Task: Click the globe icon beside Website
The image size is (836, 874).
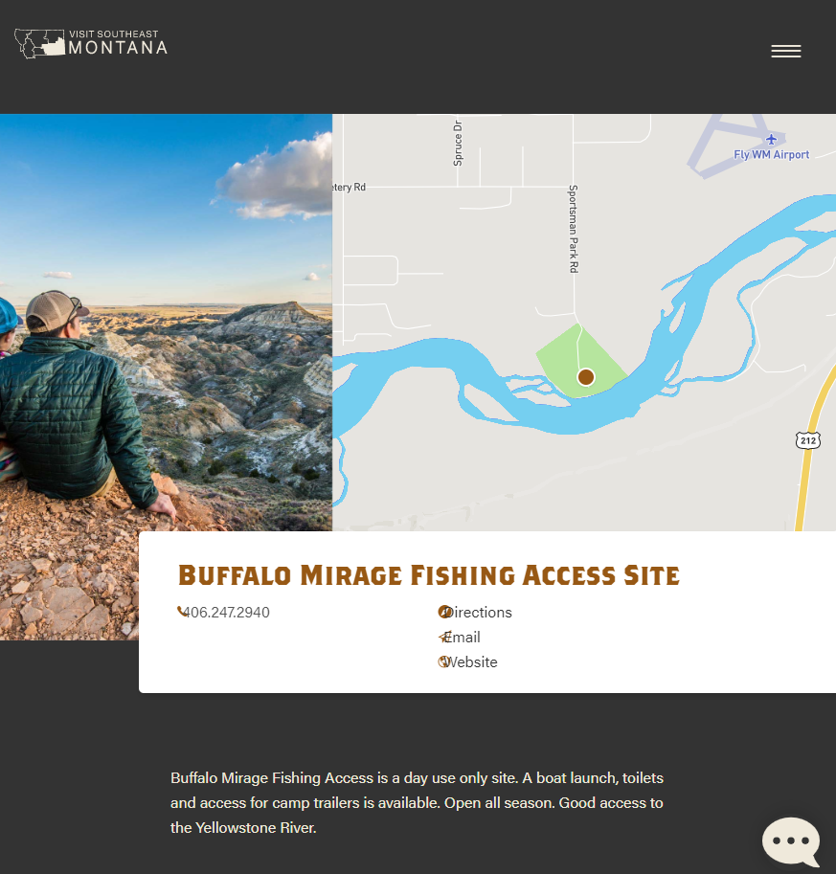Action: point(444,661)
